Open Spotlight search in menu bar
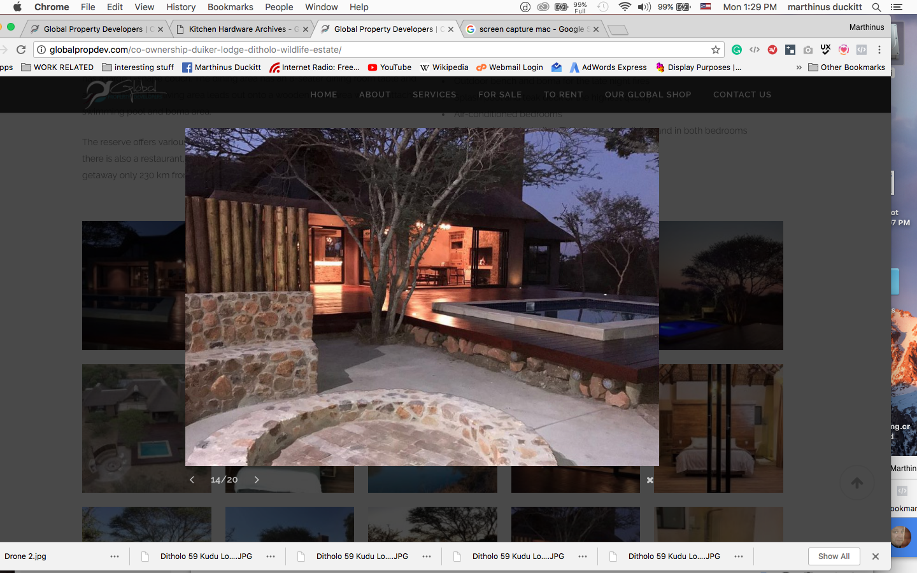Viewport: 917px width, 573px height. 877,7
